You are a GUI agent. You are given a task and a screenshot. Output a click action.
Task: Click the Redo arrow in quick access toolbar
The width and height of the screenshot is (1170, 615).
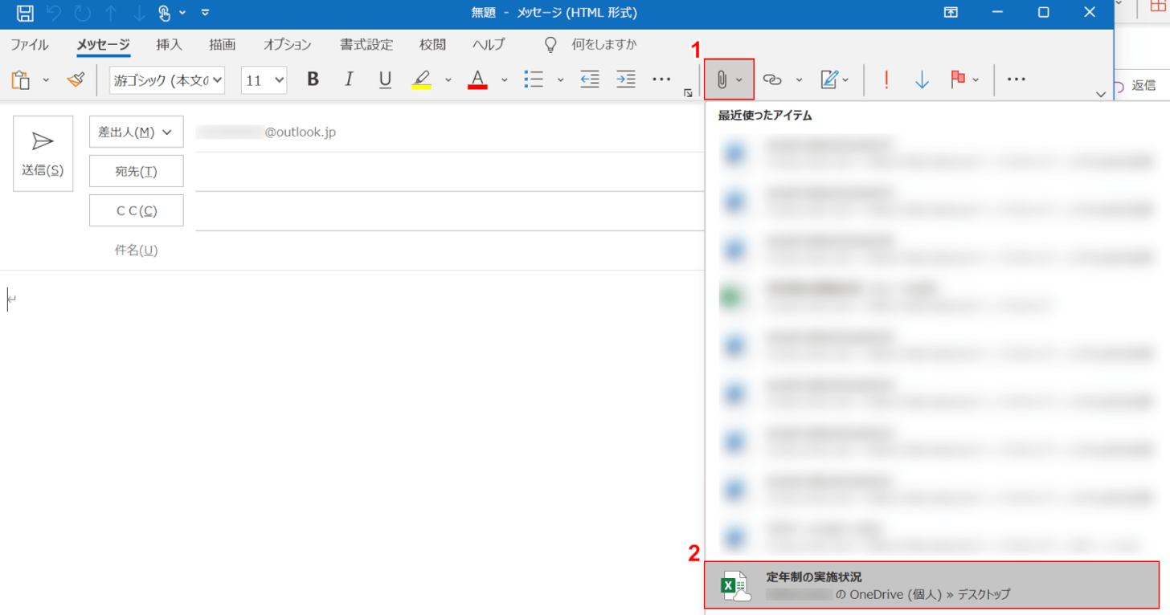click(82, 12)
